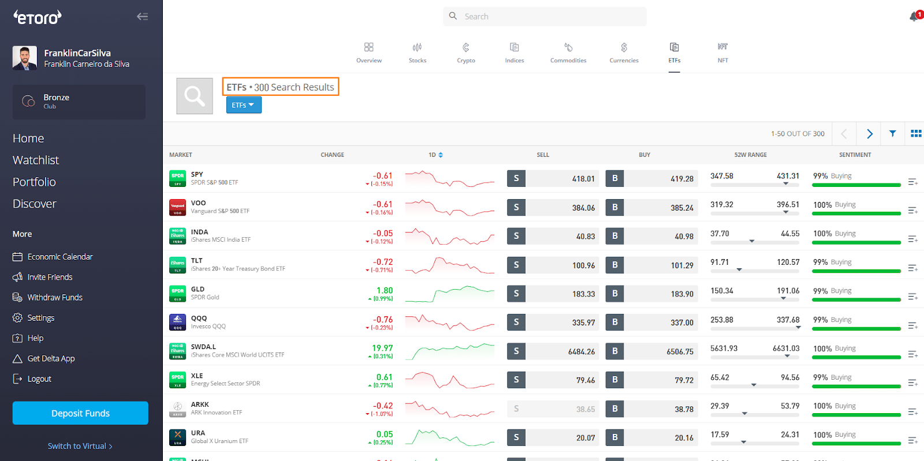Open the NFT tab

[723, 53]
